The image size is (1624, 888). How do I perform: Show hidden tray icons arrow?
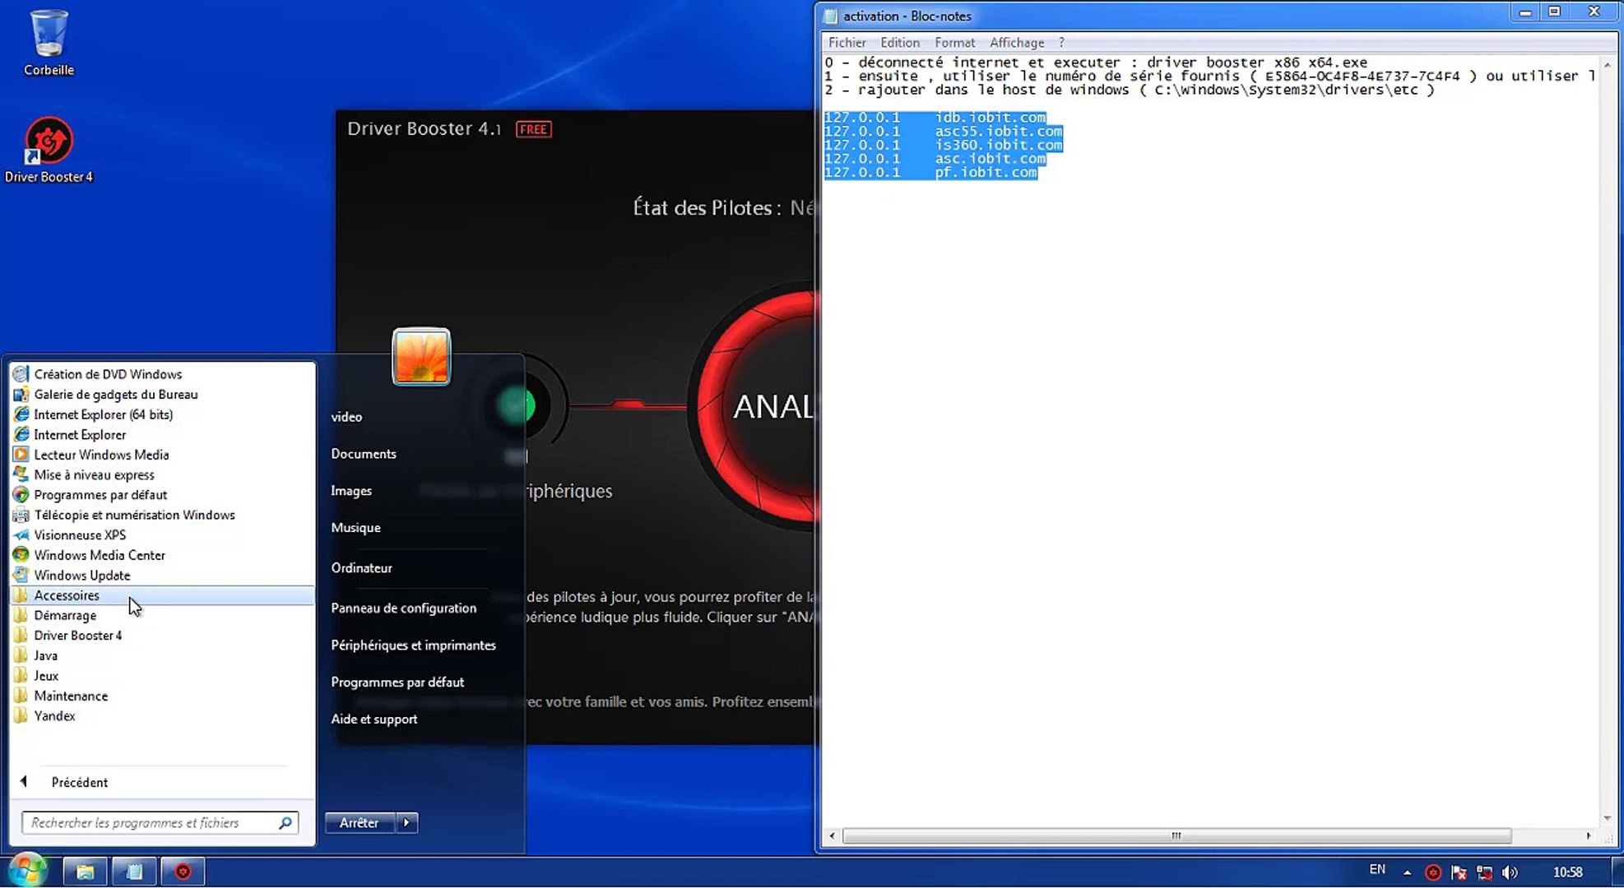(x=1408, y=872)
